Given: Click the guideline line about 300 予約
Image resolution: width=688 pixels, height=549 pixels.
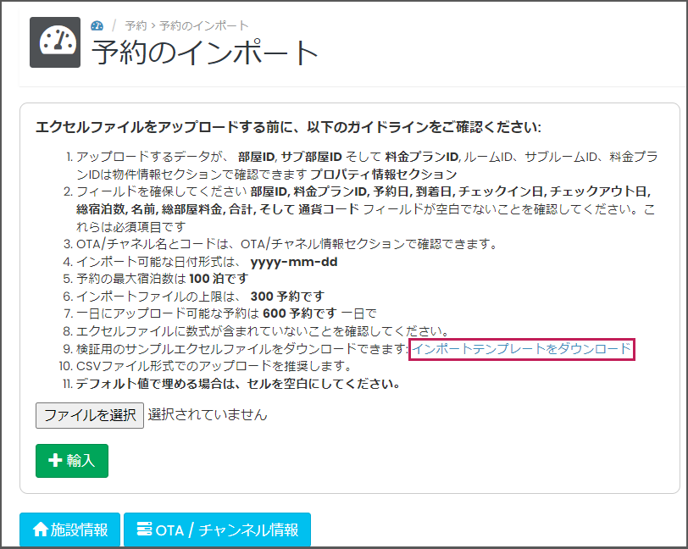Looking at the screenshot, I should tap(201, 297).
